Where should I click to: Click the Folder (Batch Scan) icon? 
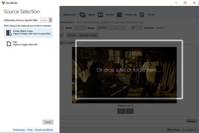[x=9, y=33]
